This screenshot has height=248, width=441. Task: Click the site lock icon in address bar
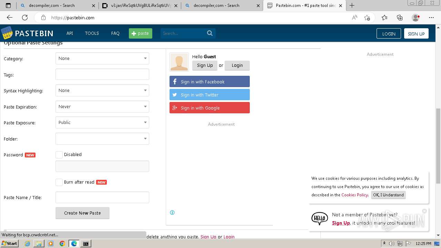click(43, 18)
